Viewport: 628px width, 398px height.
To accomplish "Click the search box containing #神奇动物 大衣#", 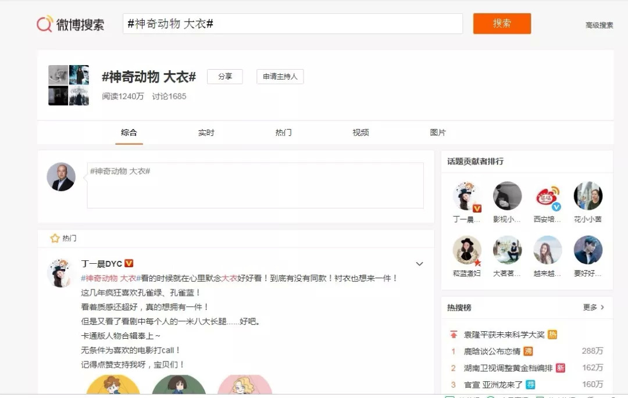I will (x=292, y=24).
